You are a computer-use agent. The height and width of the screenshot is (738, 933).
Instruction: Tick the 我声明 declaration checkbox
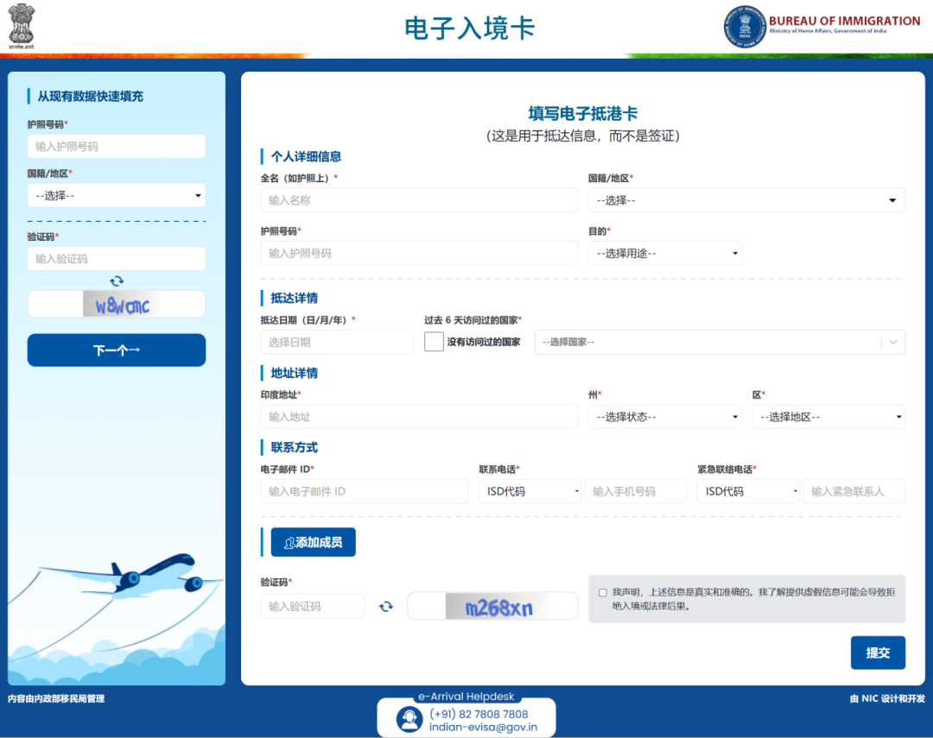(x=602, y=593)
